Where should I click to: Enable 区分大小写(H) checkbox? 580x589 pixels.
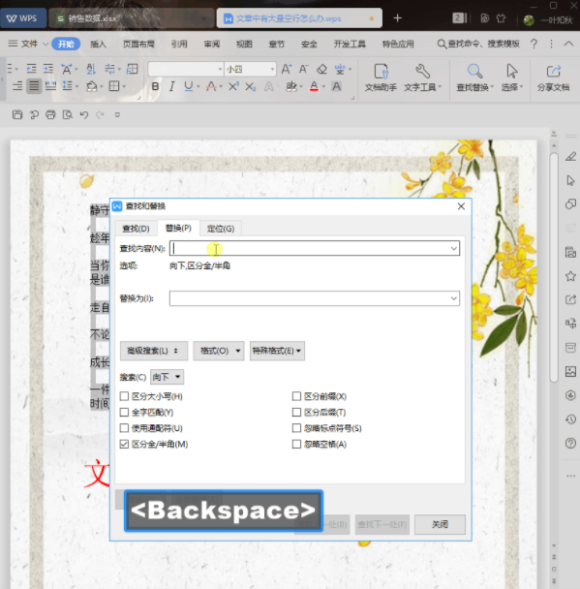(124, 396)
